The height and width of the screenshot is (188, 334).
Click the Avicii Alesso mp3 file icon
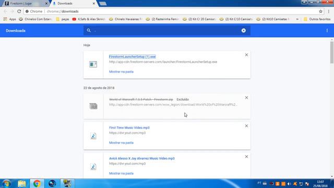(x=93, y=167)
